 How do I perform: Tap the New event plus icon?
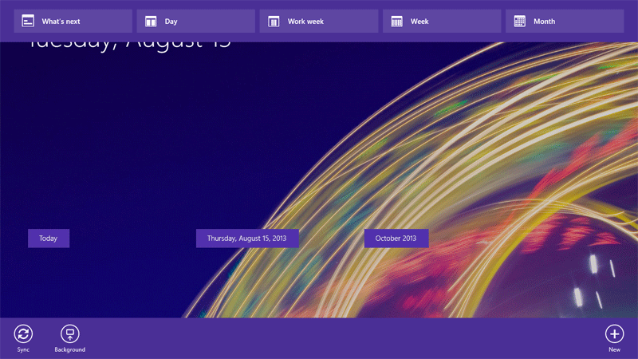click(614, 334)
